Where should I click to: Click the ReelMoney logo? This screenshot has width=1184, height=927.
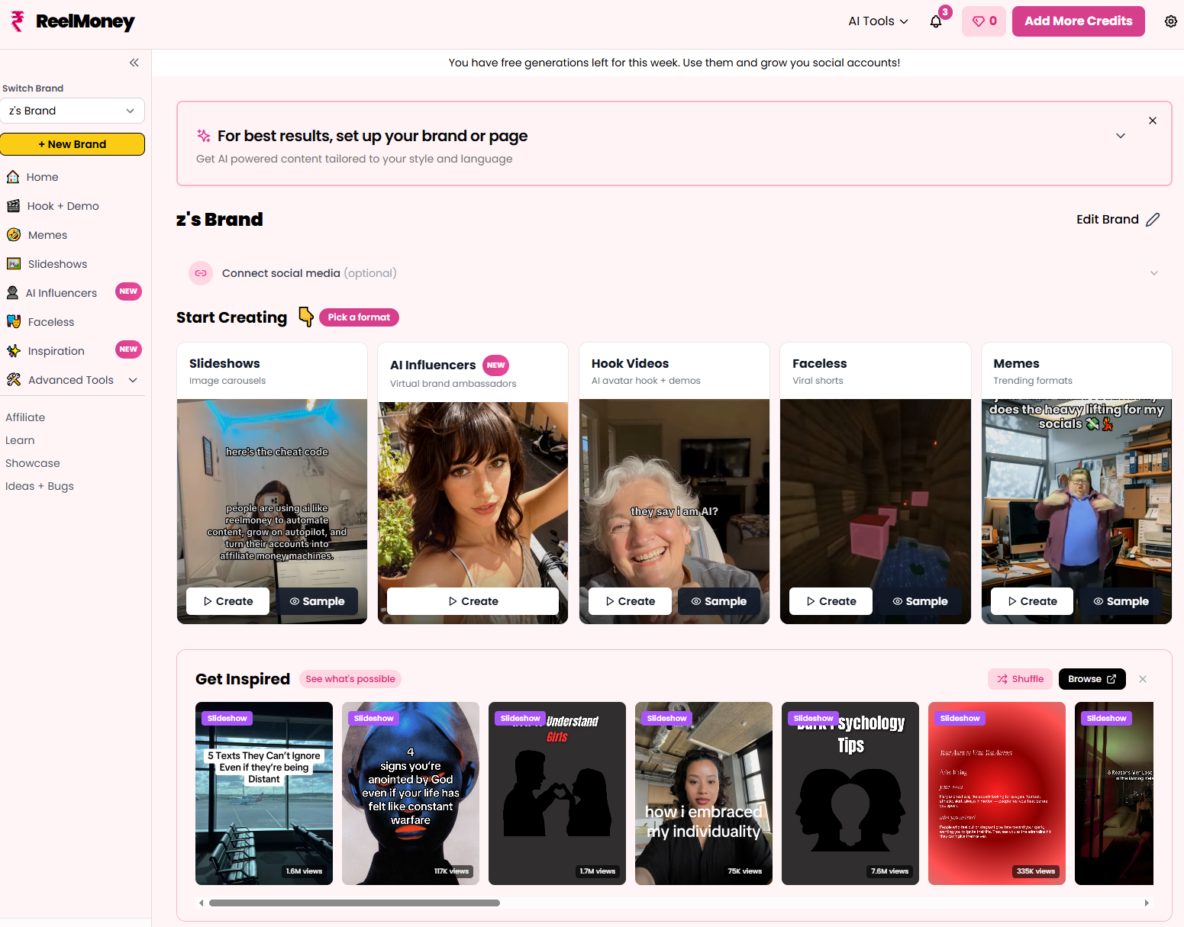click(73, 21)
